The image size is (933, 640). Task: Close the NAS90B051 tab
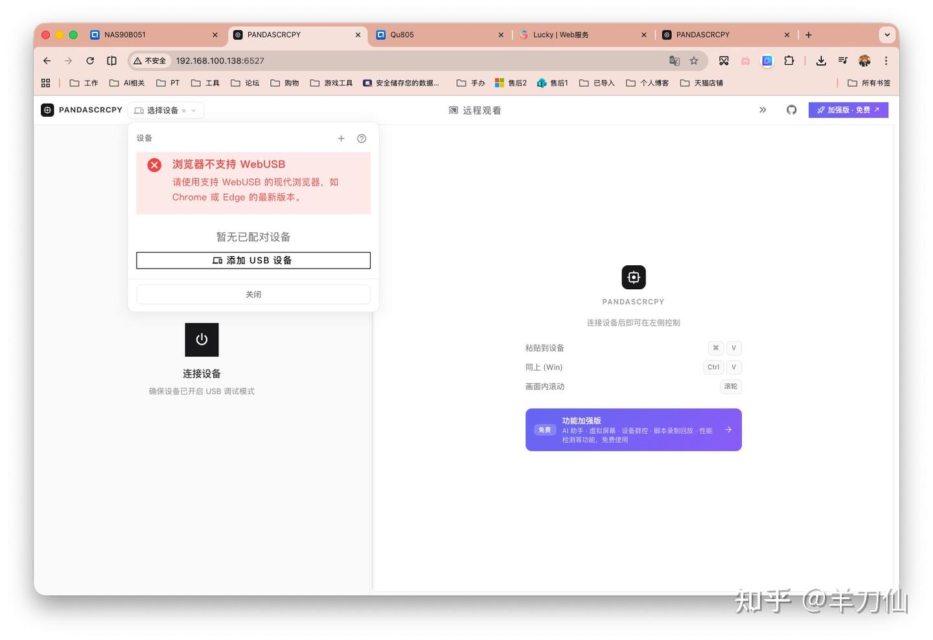(x=215, y=35)
